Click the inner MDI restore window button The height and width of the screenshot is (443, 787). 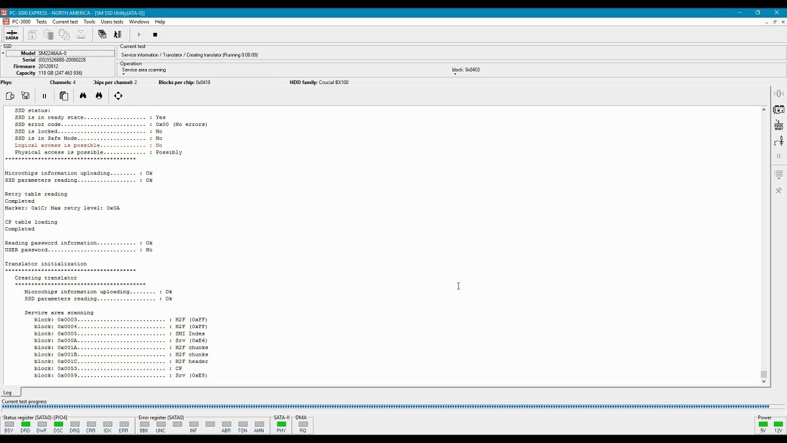(x=775, y=22)
